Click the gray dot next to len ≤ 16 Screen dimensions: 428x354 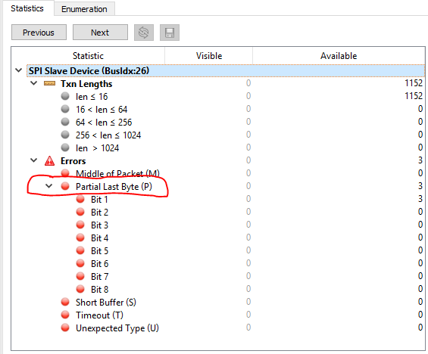click(x=65, y=96)
